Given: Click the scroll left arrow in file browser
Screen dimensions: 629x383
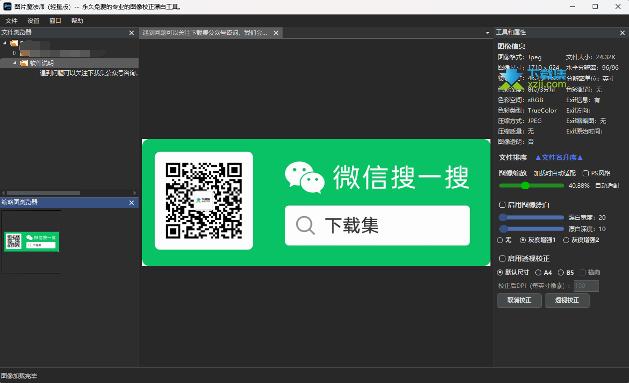Looking at the screenshot, I should click(x=3, y=193).
